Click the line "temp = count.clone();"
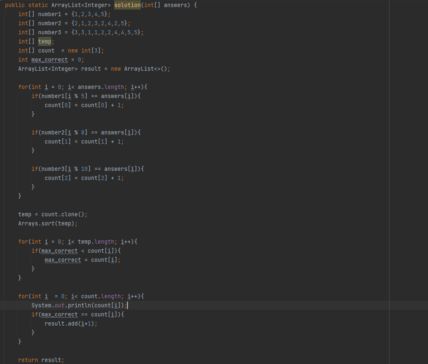This screenshot has width=428, height=364. point(53,215)
